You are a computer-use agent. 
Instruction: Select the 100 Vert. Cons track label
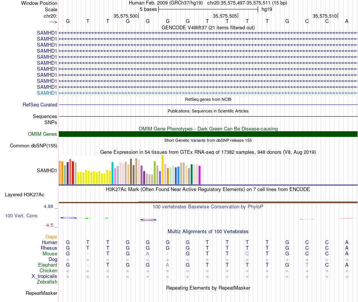(21, 215)
